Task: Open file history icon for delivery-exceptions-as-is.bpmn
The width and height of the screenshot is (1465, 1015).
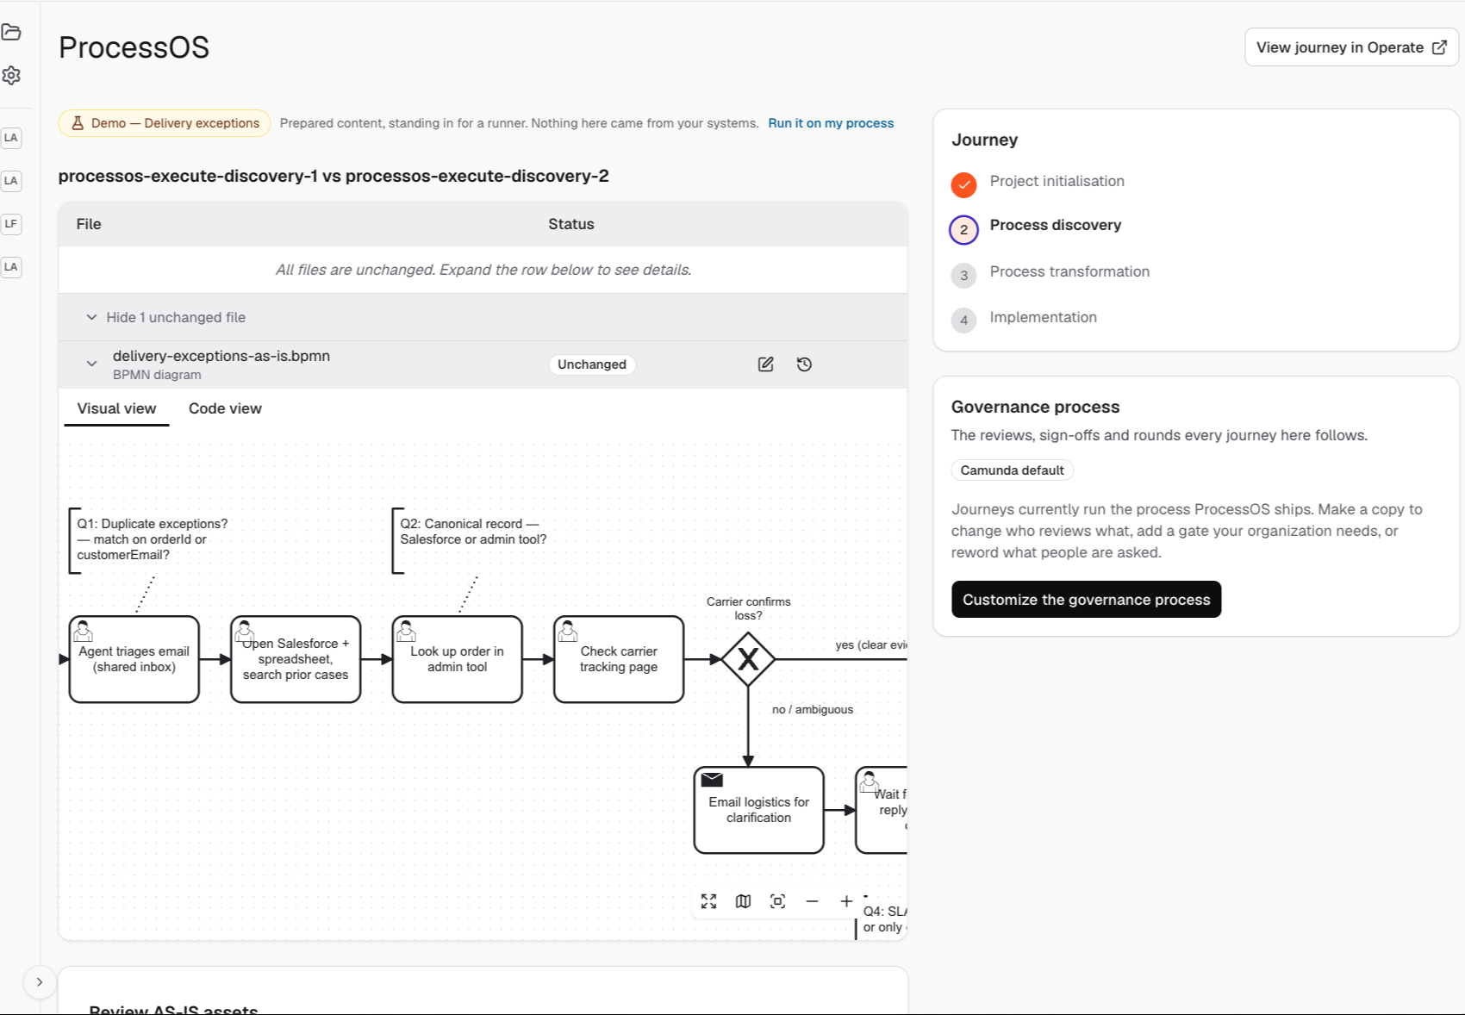Action: 804,364
